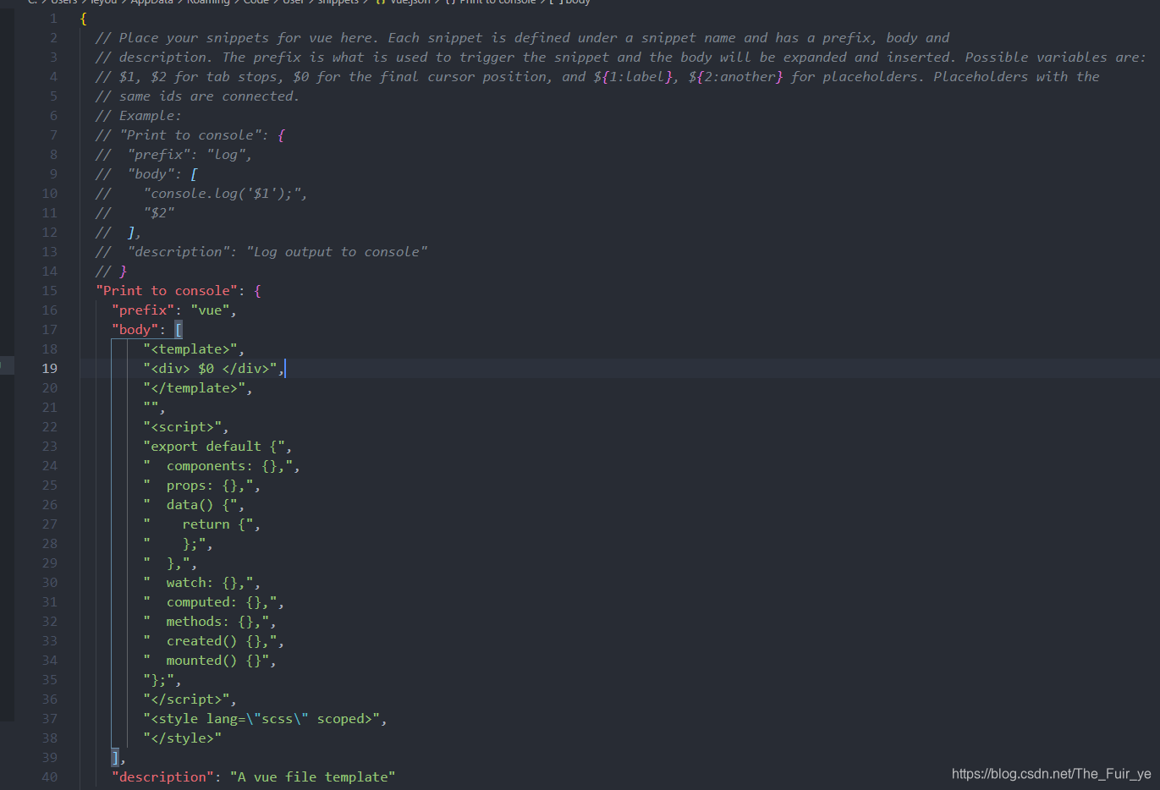
Task: Click the "Print to console" key on line 15
Action: [167, 291]
